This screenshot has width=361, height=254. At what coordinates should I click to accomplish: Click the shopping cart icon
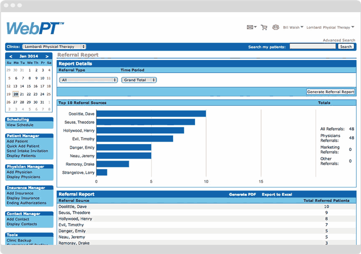[x=264, y=27]
